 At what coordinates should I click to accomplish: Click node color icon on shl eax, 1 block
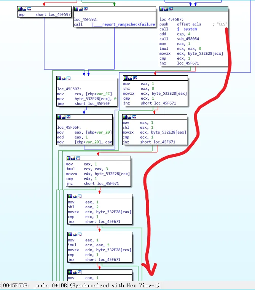125,117
